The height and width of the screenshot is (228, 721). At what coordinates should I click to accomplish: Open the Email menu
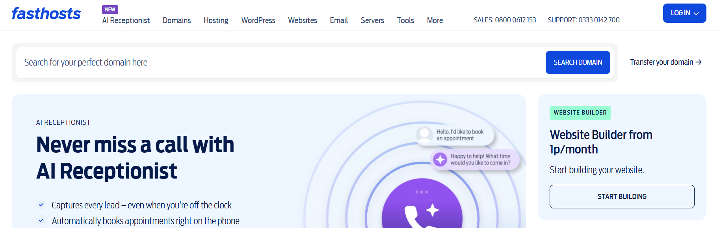click(339, 20)
